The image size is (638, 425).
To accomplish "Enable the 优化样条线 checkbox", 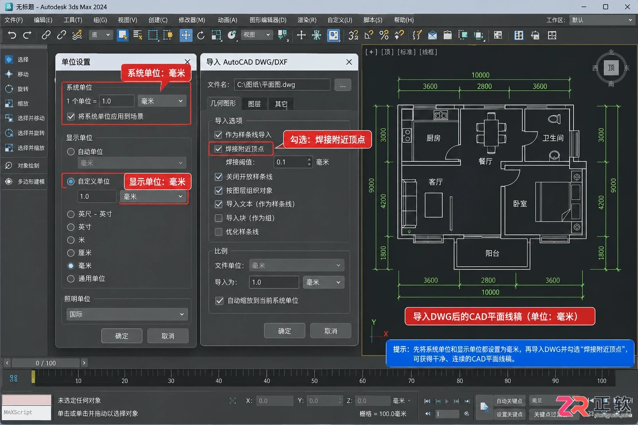I will coord(218,232).
